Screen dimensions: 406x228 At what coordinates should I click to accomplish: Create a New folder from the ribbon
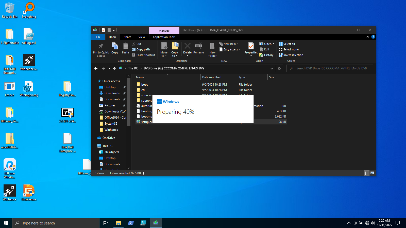pos(212,49)
